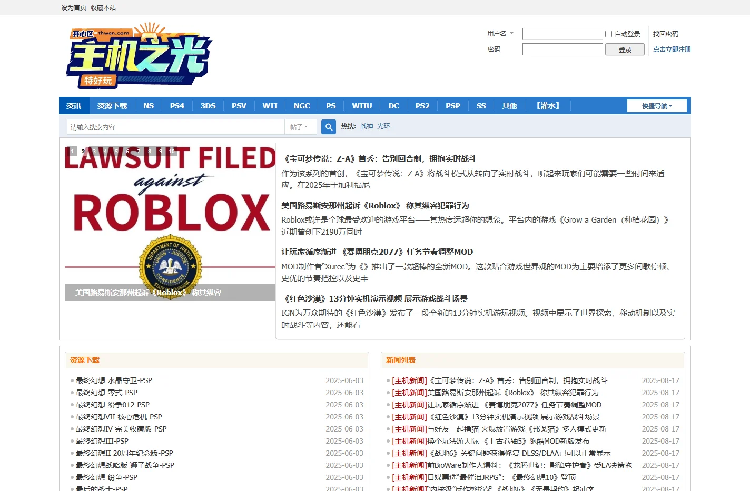
Task: Select carousel slide number 7
Action: click(x=139, y=151)
